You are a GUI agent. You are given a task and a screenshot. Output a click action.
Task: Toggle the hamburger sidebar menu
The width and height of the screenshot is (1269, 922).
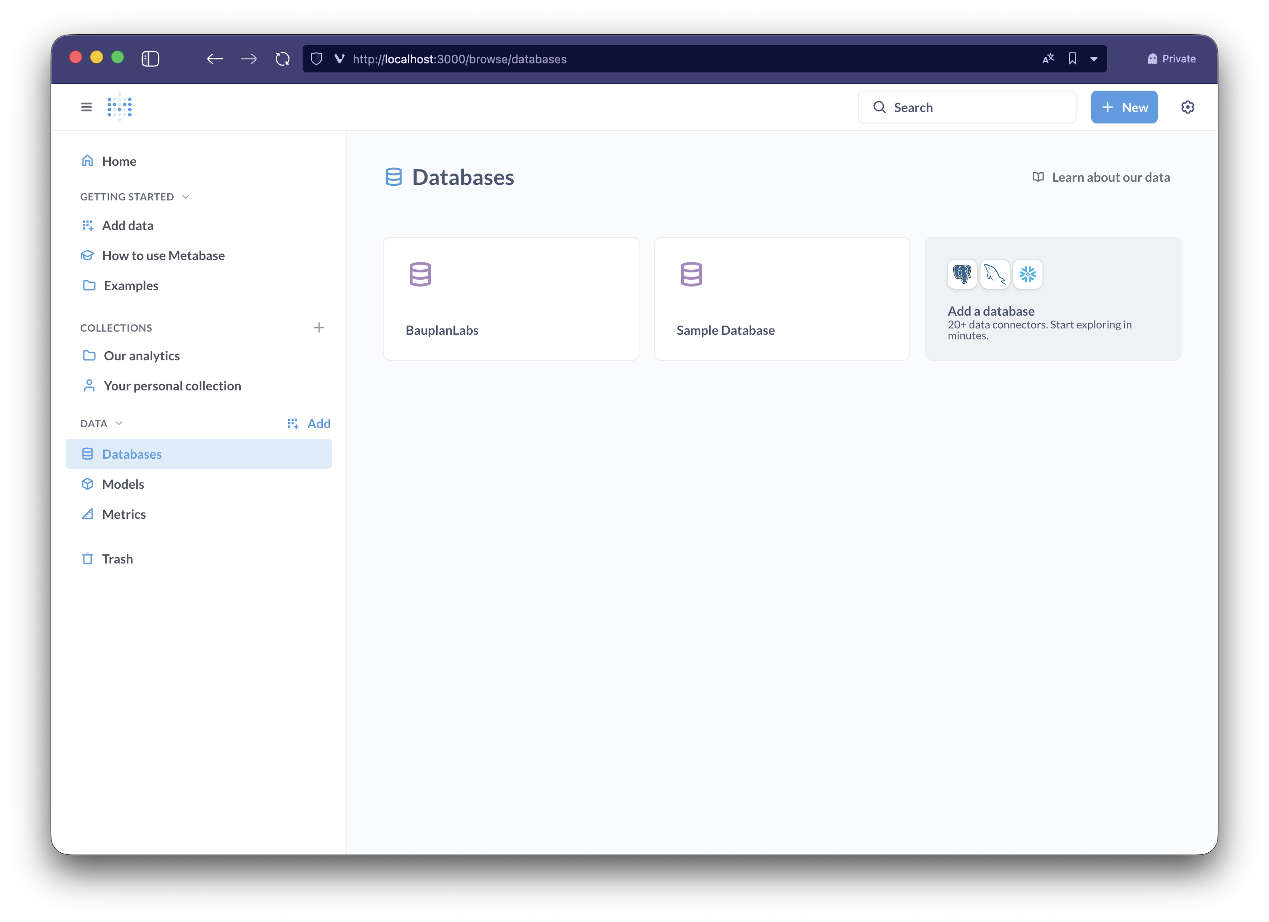86,107
